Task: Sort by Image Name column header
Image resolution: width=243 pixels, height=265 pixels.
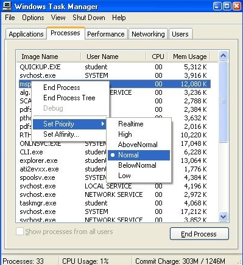Action: pos(49,57)
